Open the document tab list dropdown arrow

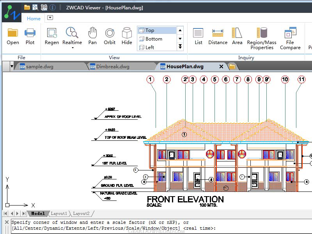(12, 66)
